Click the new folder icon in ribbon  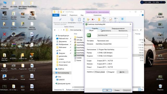pyautogui.click(x=99, y=19)
